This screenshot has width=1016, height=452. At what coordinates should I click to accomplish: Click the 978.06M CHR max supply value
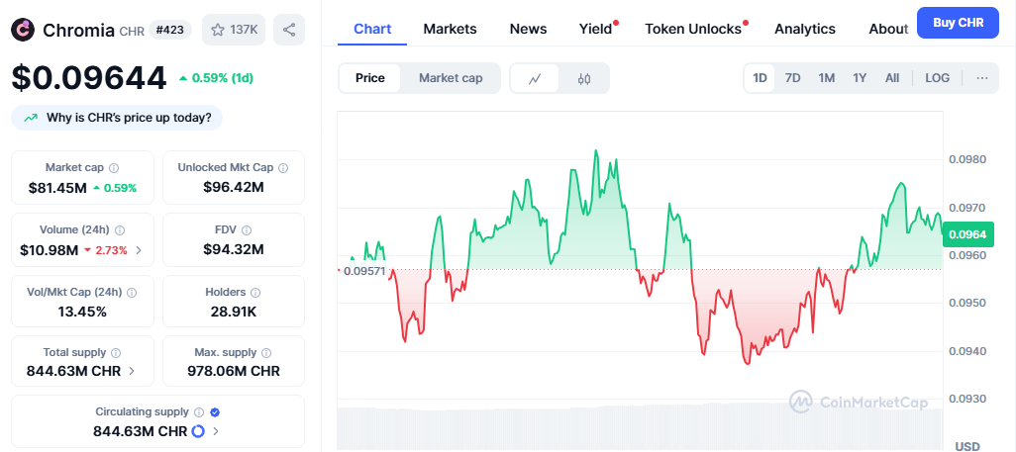click(x=234, y=371)
